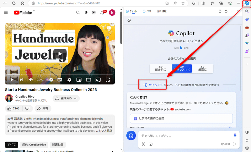This screenshot has width=251, height=152.
Task: Start a new topic in Copilot
Action: pyautogui.click(x=131, y=135)
